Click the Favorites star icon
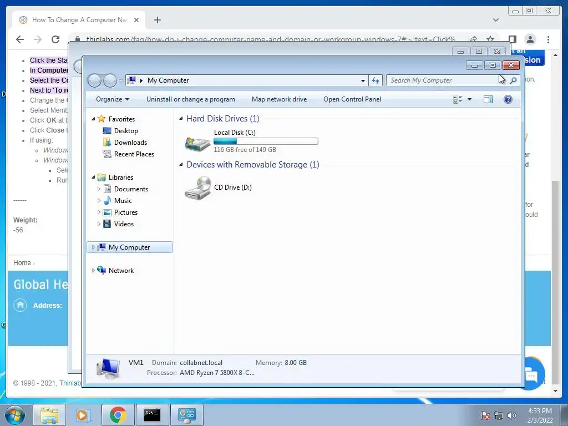The image size is (568, 426). 102,119
